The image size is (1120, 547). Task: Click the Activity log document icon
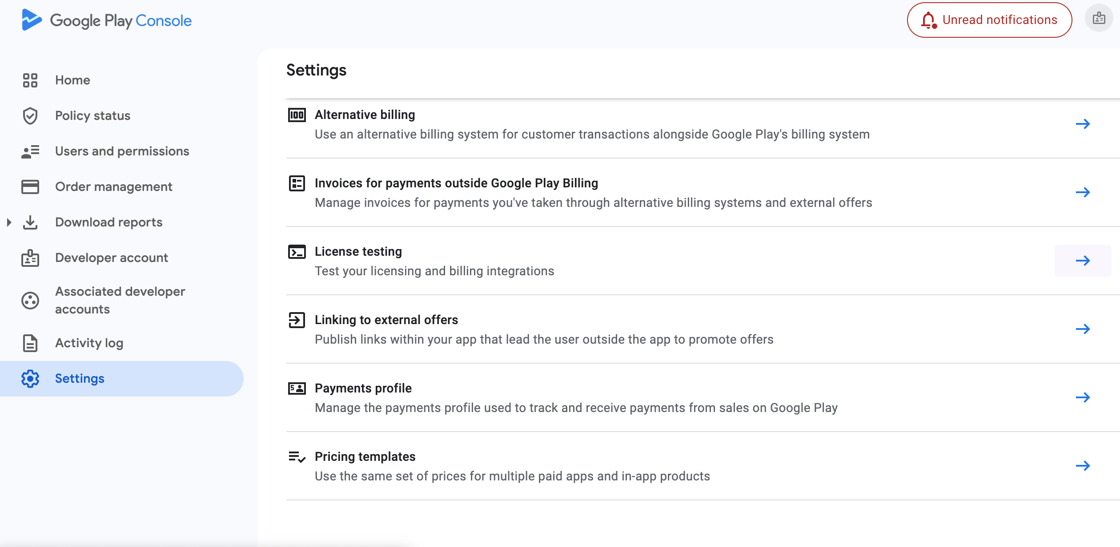[30, 343]
